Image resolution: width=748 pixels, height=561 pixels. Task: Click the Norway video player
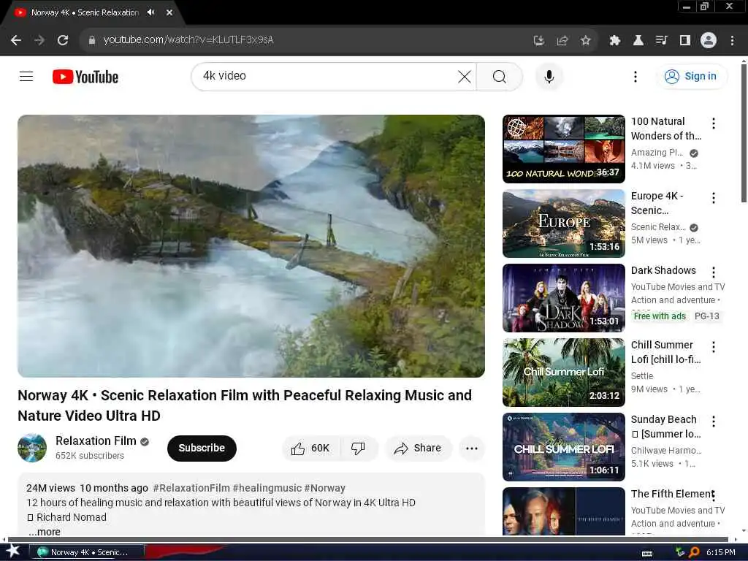251,245
